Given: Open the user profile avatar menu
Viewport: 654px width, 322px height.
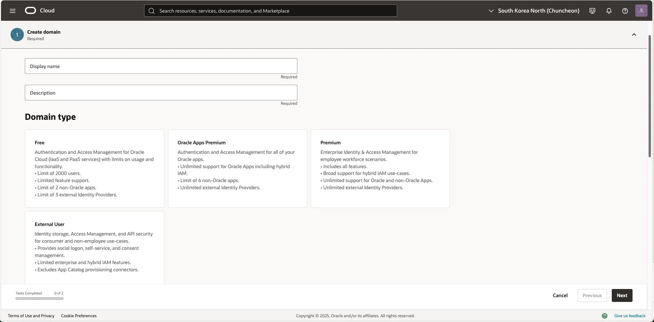Looking at the screenshot, I should [641, 11].
